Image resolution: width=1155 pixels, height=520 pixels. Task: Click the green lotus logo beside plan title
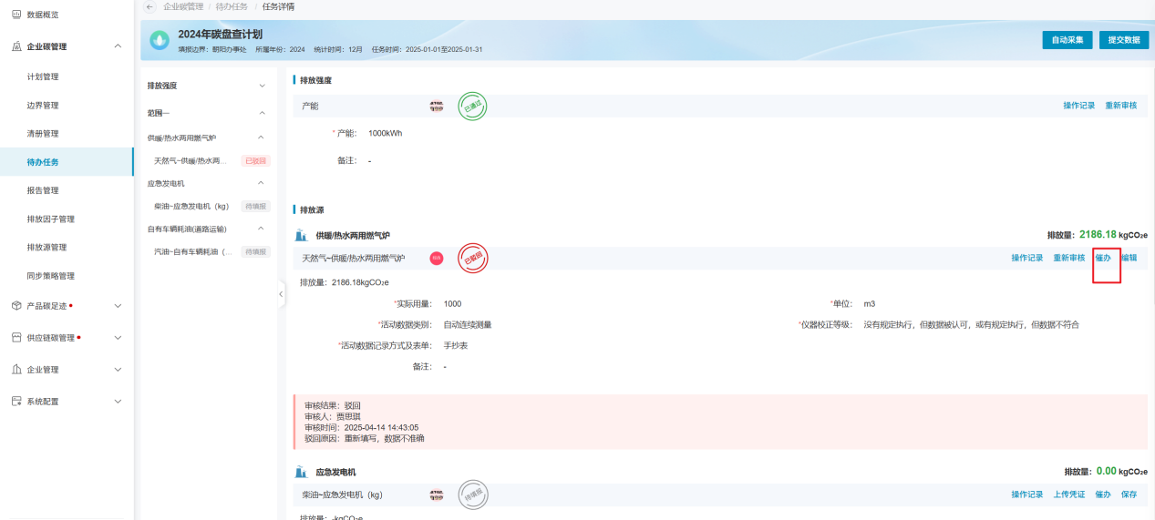(x=160, y=40)
